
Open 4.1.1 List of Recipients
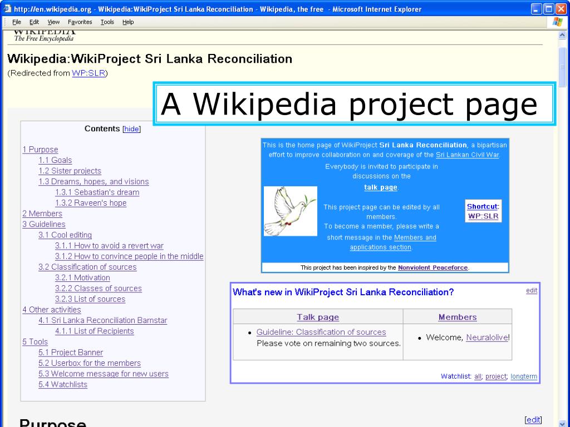(x=95, y=331)
